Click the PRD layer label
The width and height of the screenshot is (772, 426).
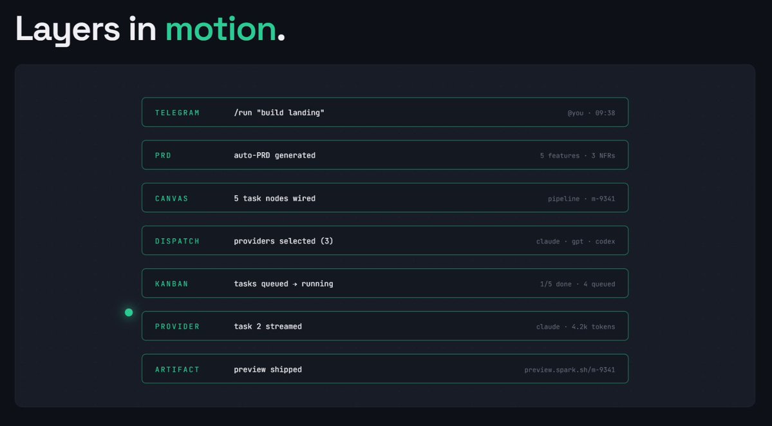(x=163, y=155)
